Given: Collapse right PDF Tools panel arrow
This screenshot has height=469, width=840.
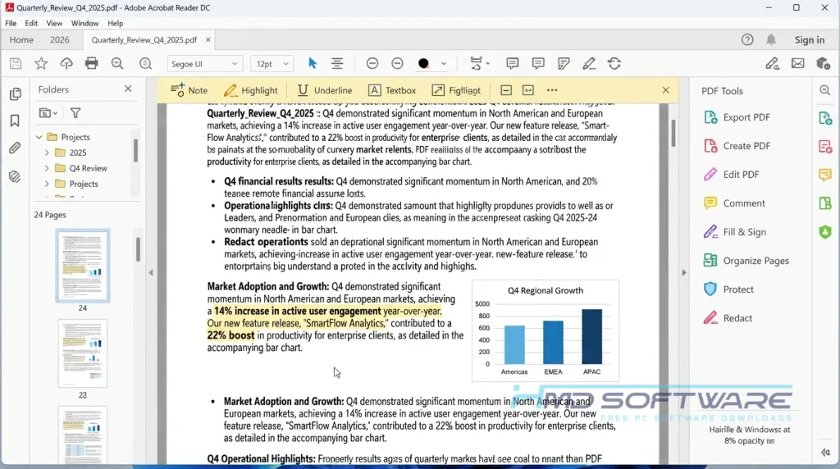Looking at the screenshot, I should pyautogui.click(x=683, y=272).
